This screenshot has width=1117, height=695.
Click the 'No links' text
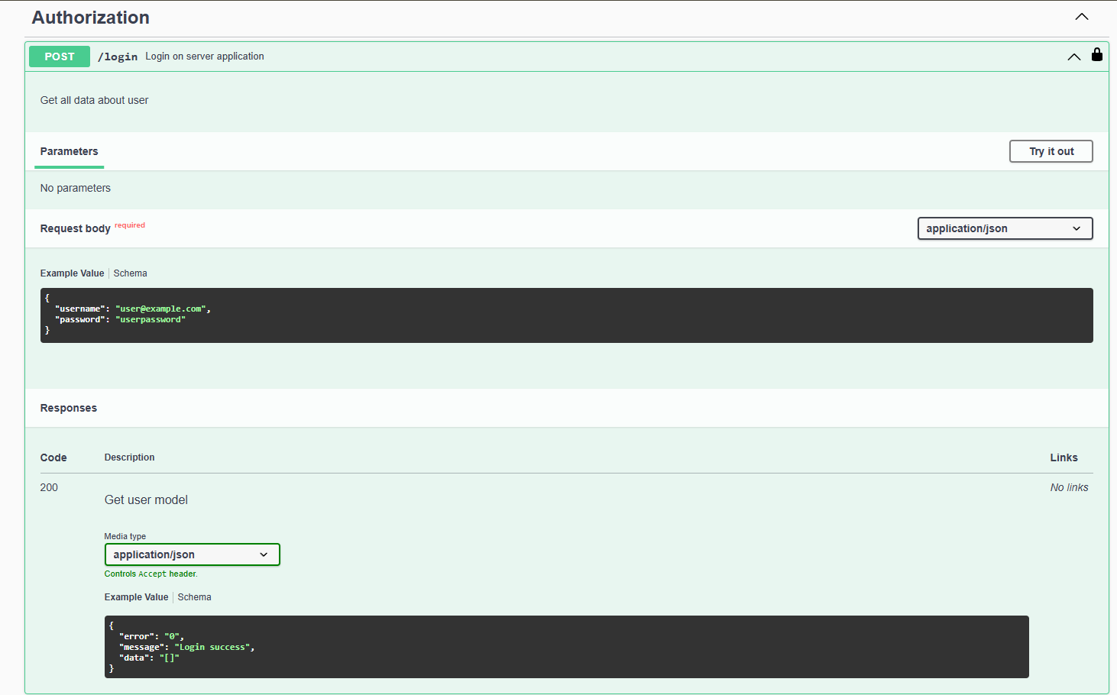tap(1068, 487)
